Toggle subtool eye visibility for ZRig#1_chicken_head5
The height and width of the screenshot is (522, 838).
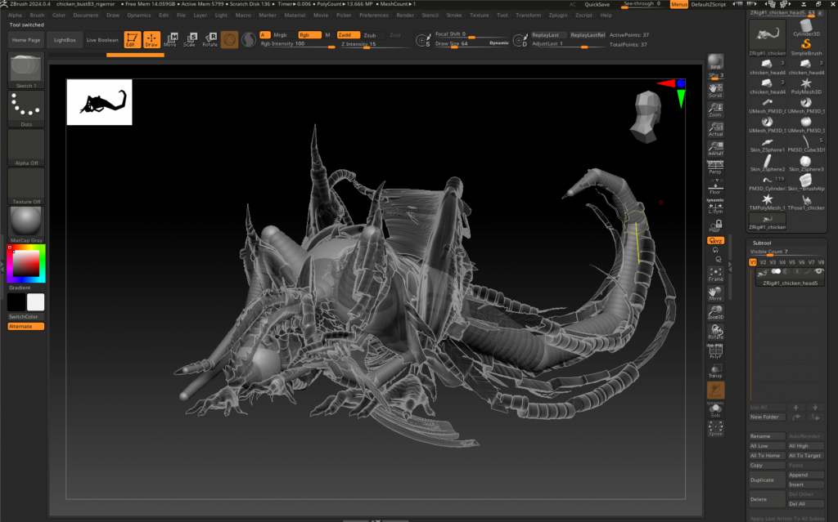(818, 272)
